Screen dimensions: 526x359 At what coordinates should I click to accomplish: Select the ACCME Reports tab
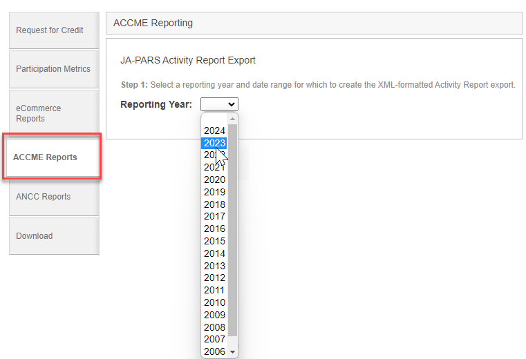(53, 157)
